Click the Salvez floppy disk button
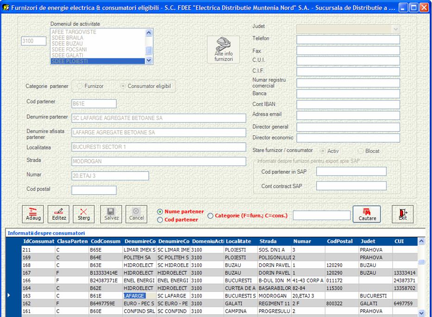The image size is (432, 317). [111, 214]
